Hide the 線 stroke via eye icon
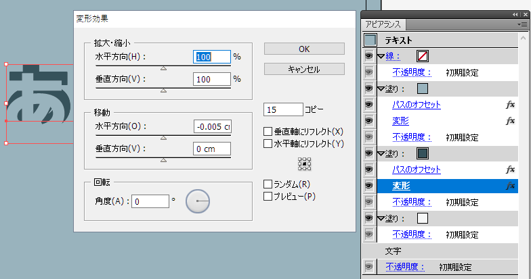Screen dimensions: 531x279 coord(369,56)
